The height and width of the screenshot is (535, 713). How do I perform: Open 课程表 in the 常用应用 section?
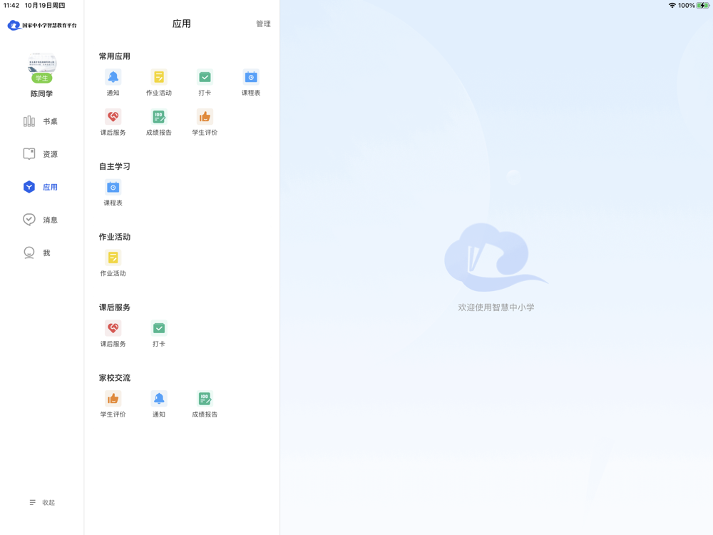pyautogui.click(x=250, y=82)
